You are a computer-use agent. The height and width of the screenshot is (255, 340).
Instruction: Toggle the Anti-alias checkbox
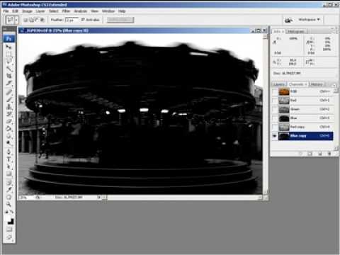83,20
